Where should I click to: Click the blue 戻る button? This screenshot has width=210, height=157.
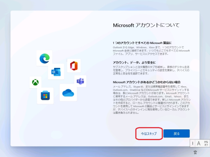pos(176,134)
